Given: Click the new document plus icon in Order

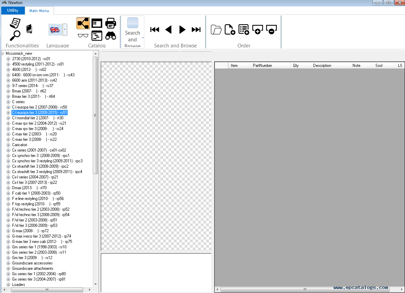Looking at the screenshot, I should pyautogui.click(x=230, y=30).
